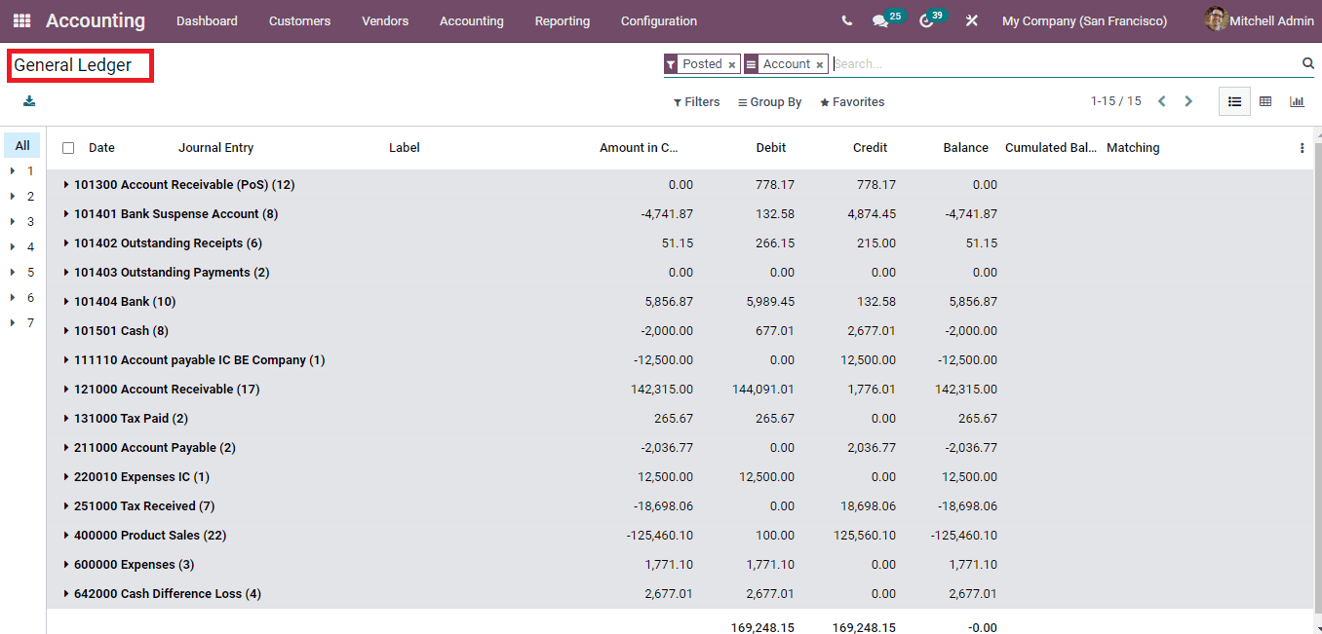Click My Company (San Francisco) selector

coord(1084,20)
